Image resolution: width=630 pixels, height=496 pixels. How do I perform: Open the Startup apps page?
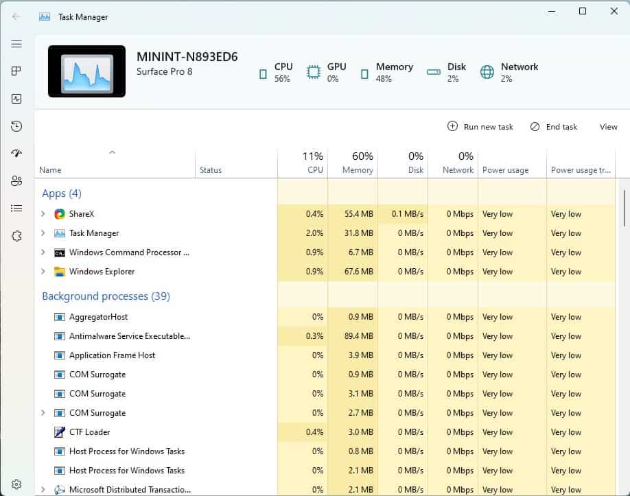coord(16,153)
